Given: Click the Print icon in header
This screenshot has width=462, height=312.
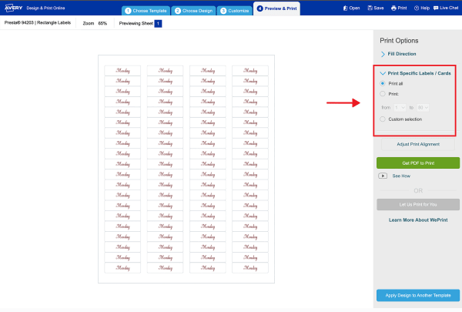Looking at the screenshot, I should tap(399, 8).
